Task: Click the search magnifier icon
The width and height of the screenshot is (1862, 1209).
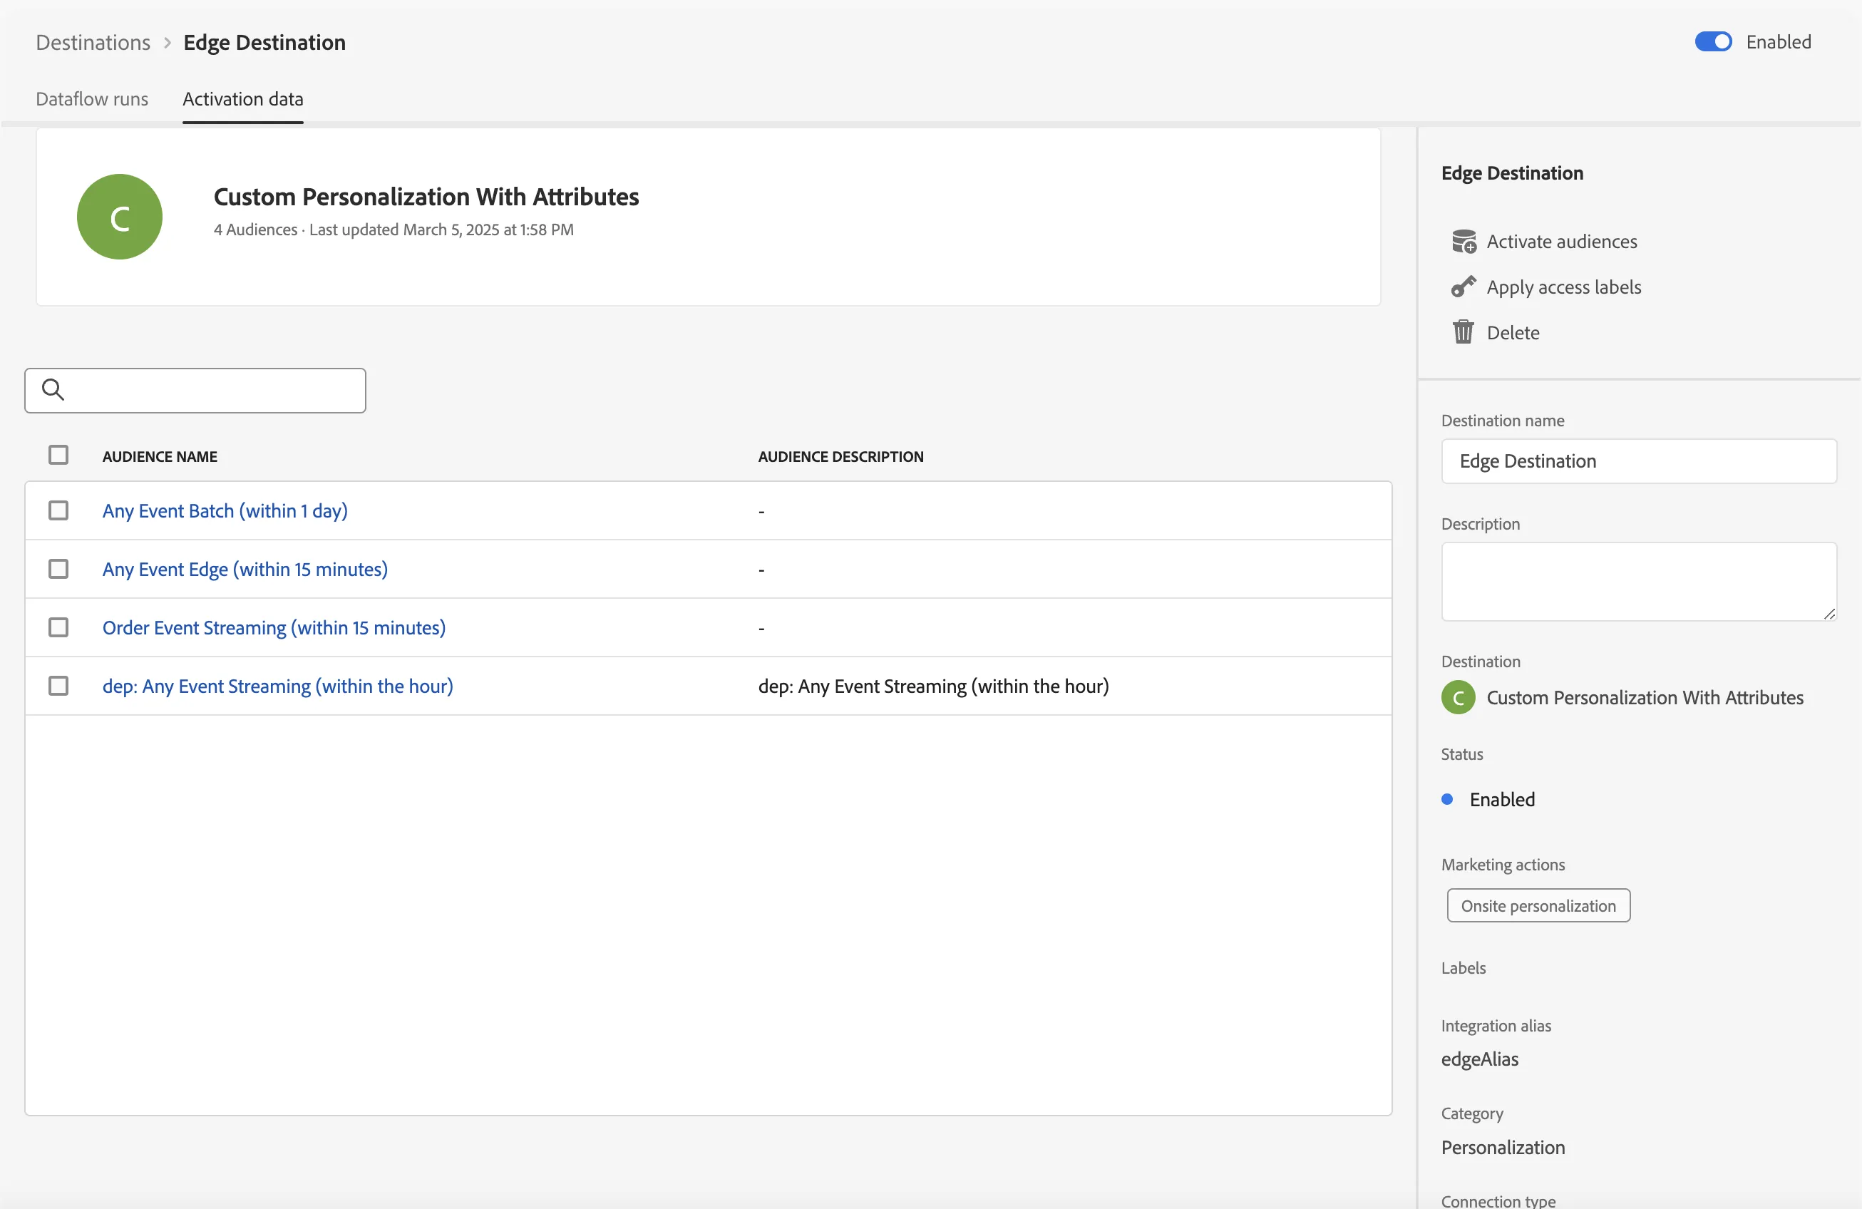Action: point(53,390)
